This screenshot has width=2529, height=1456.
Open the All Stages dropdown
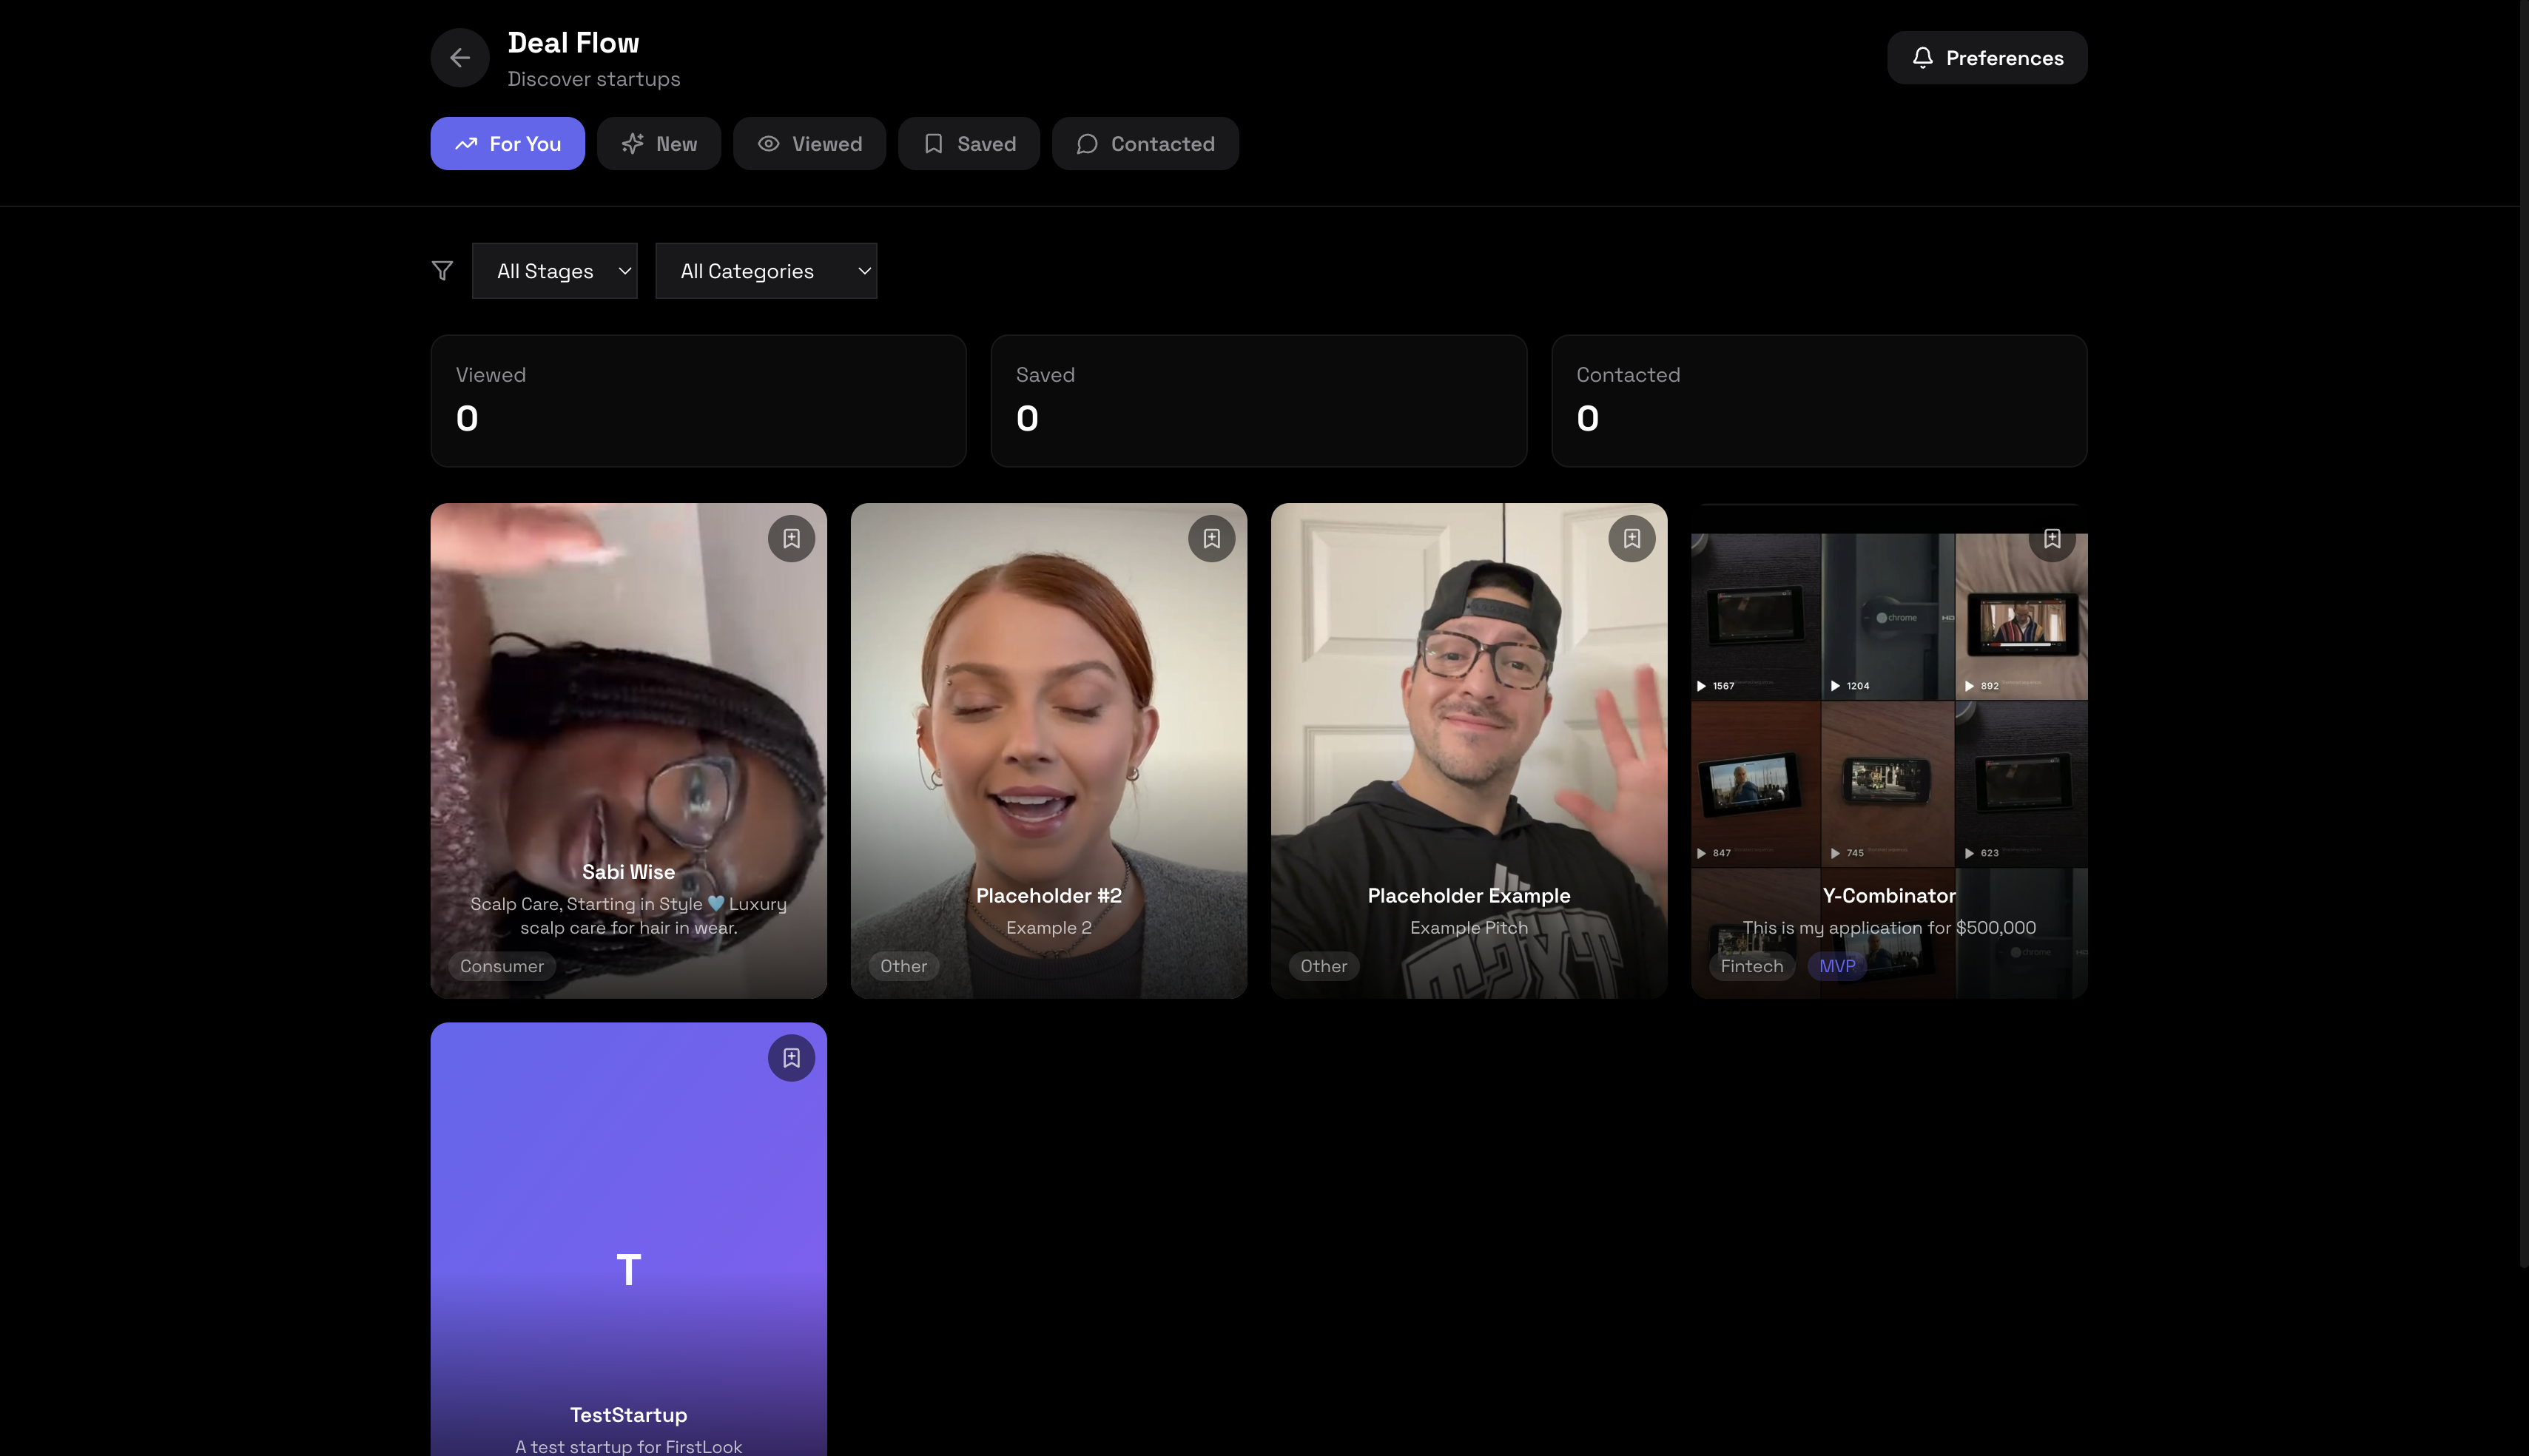click(555, 271)
